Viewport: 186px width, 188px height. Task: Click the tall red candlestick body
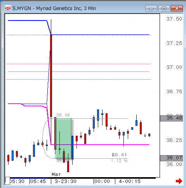(x=51, y=76)
